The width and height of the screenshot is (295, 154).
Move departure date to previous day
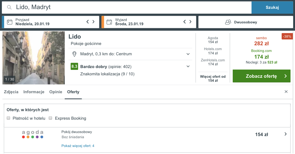coord(184,22)
